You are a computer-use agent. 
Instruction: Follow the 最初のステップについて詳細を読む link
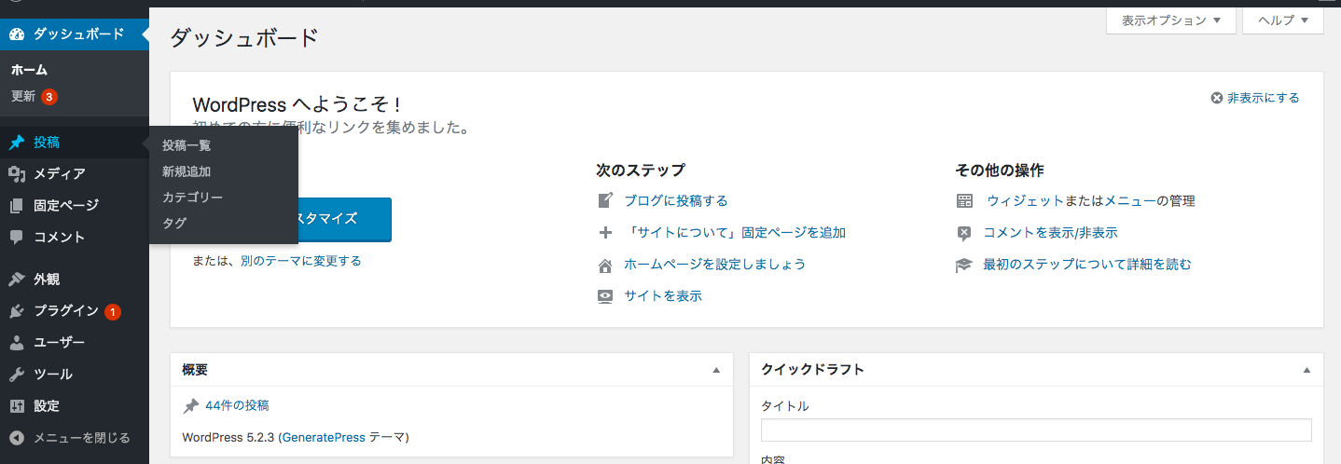coord(1087,265)
